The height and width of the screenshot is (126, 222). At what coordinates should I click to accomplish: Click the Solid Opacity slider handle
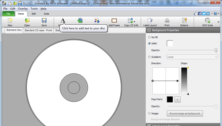pos(216,50)
